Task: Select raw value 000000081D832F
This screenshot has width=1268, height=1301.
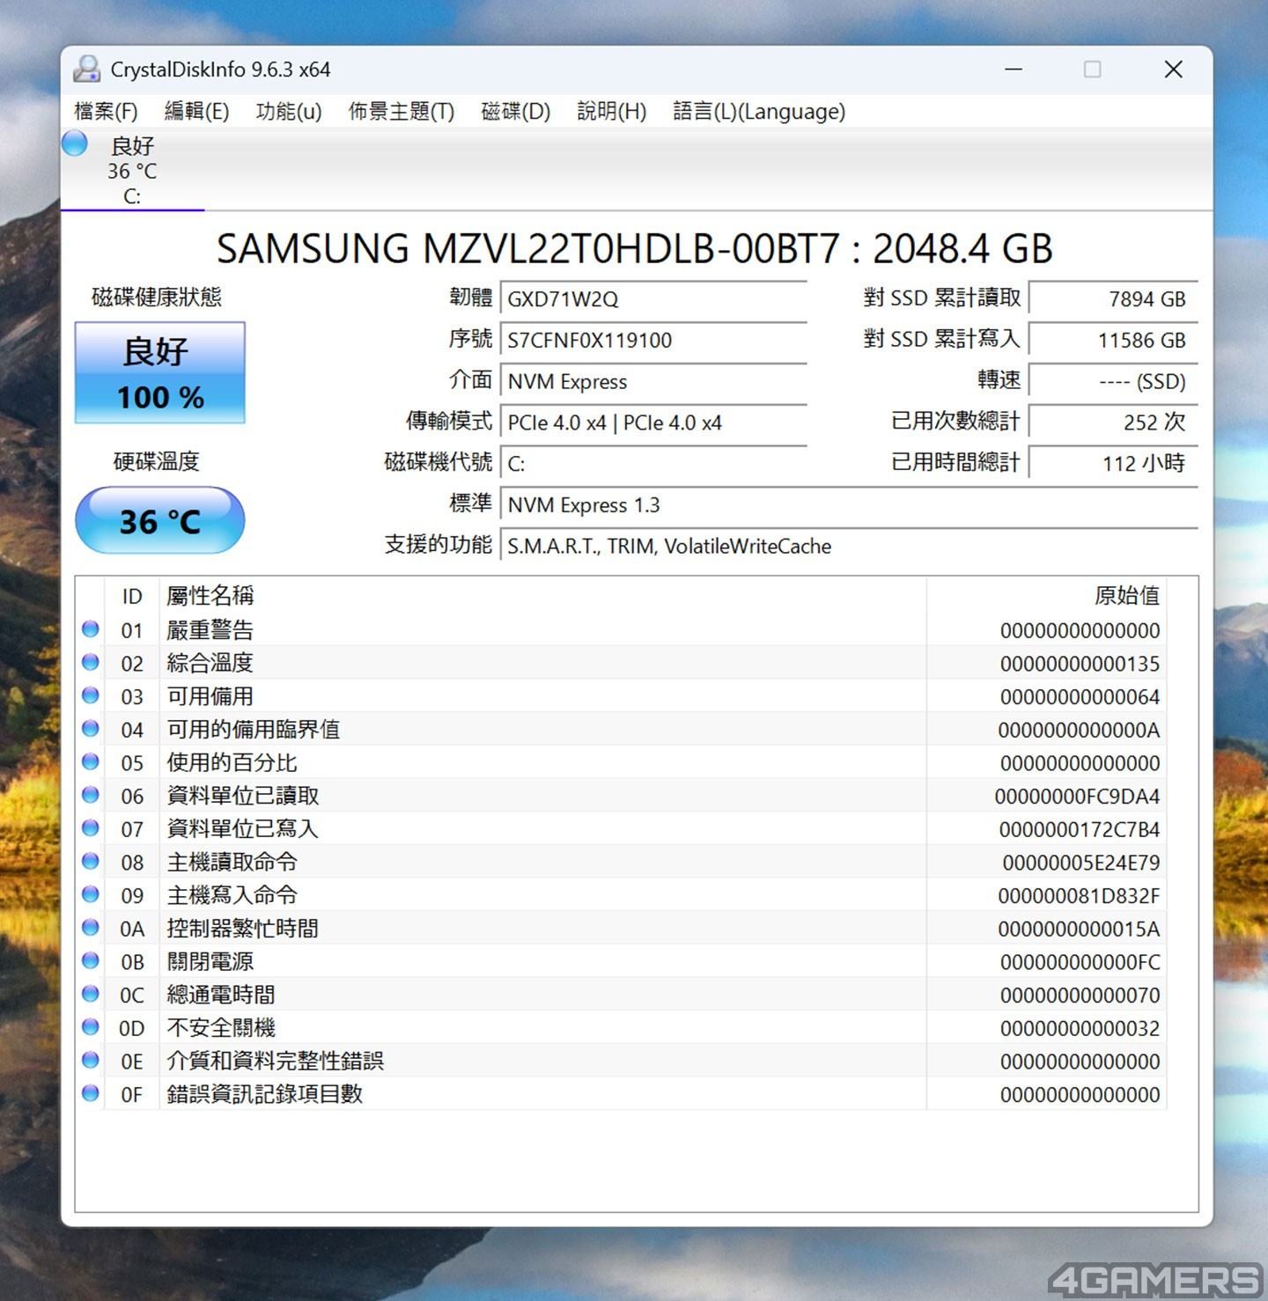Action: tap(1079, 896)
